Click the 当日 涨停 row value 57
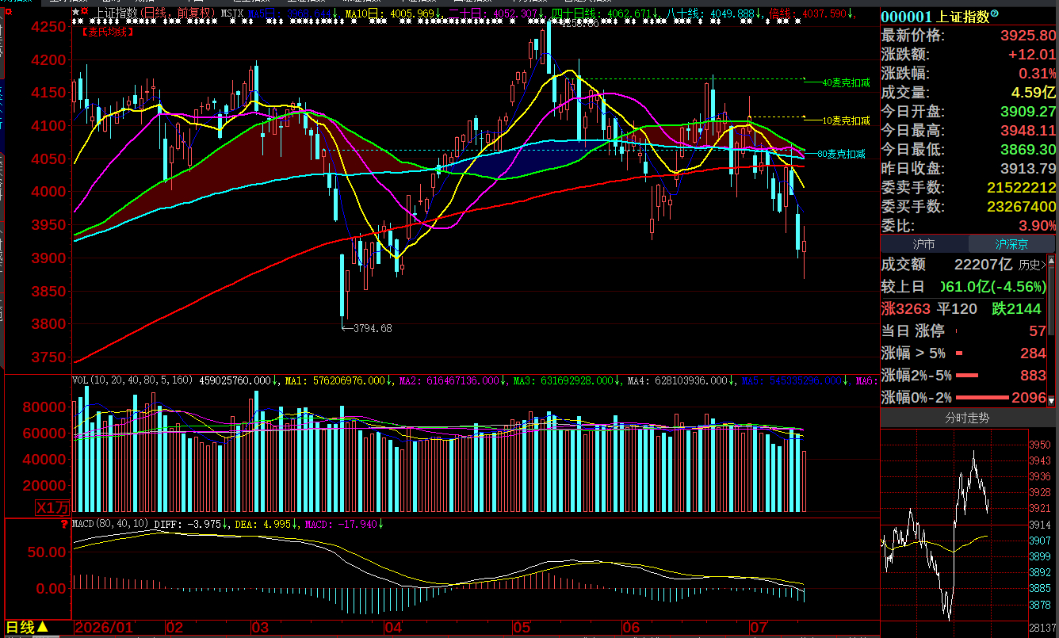Screen dimensions: 1059x638 (1038, 330)
